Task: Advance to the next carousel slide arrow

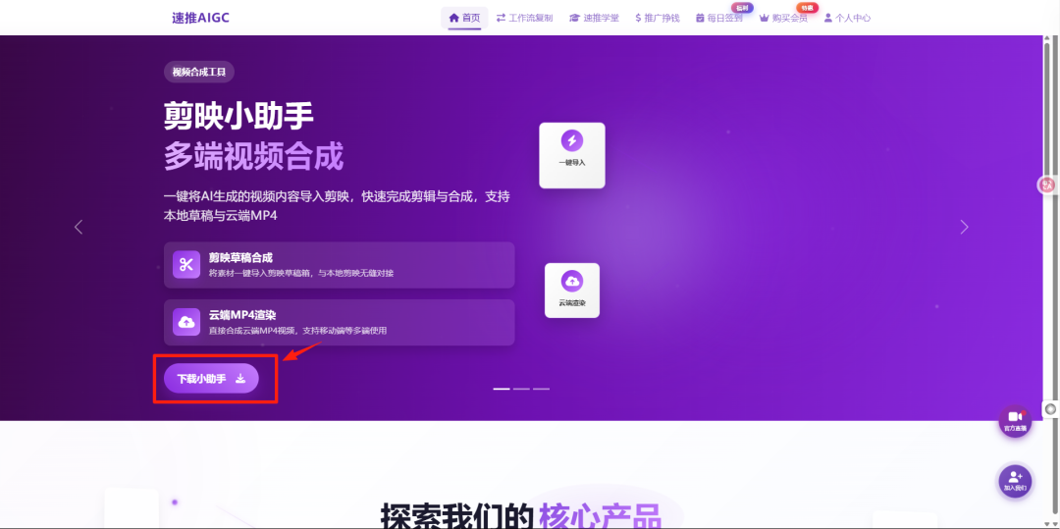Action: (x=964, y=227)
